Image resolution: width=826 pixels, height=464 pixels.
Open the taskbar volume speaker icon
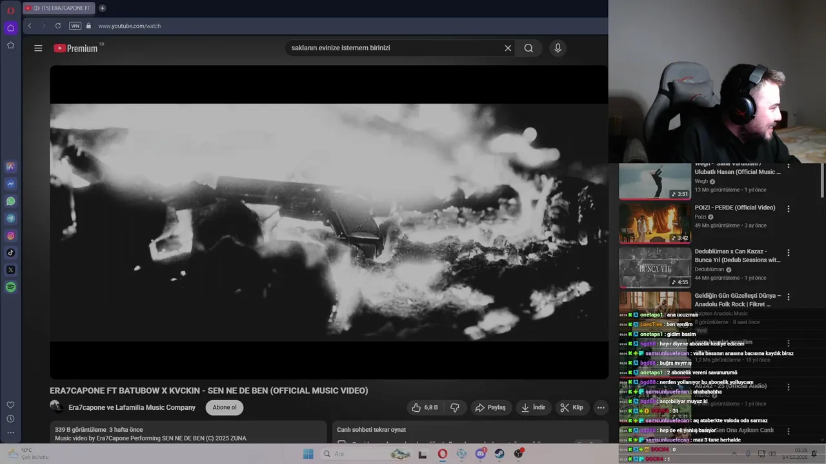tap(773, 454)
